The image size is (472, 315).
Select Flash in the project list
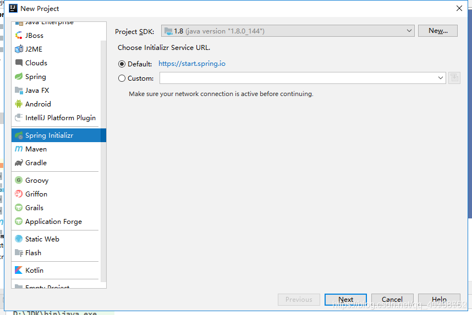pos(33,253)
